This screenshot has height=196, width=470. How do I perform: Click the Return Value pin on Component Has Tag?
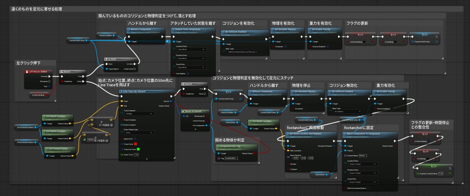coord(254,153)
